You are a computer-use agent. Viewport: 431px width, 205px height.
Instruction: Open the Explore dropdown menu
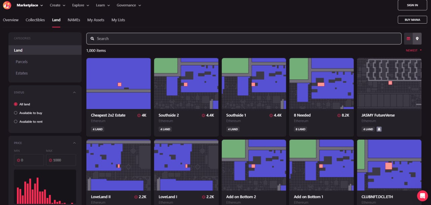click(x=81, y=5)
